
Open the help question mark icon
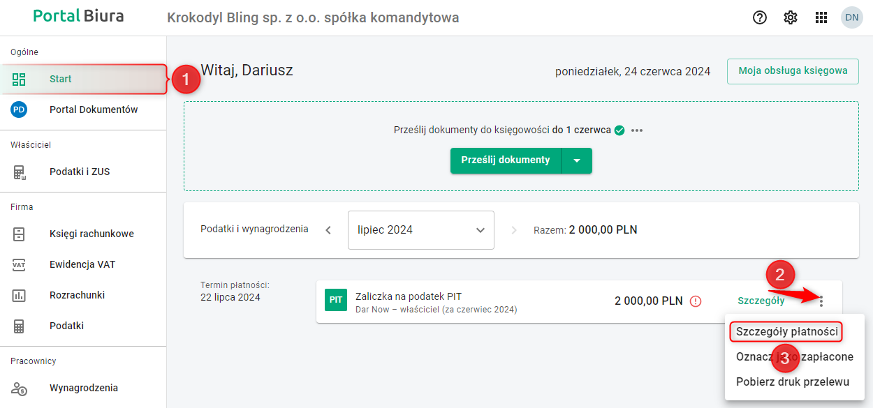pos(760,17)
